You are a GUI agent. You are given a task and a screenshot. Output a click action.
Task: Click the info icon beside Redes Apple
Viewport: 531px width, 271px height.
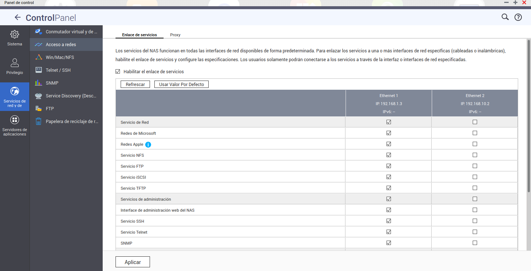[148, 144]
